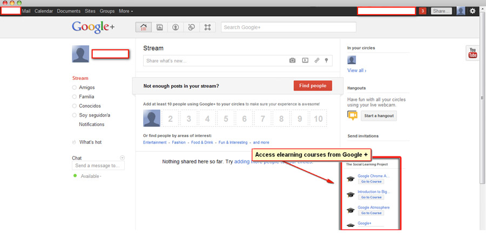Open Calendar in the top bar

(44, 11)
